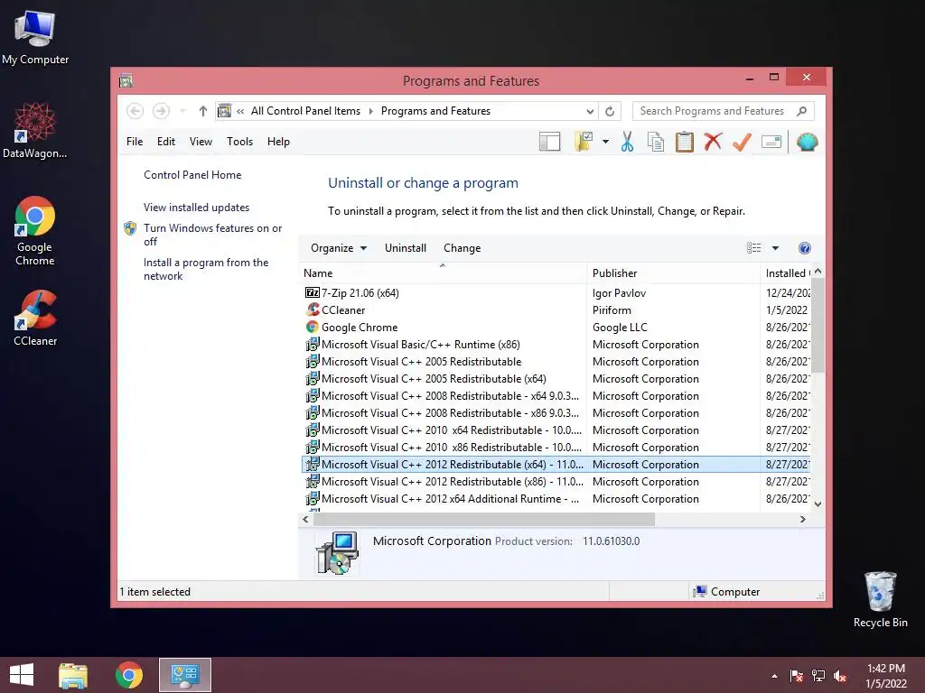Viewport: 925px width, 693px height.
Task: Expand the address bar history dropdown
Action: point(590,111)
